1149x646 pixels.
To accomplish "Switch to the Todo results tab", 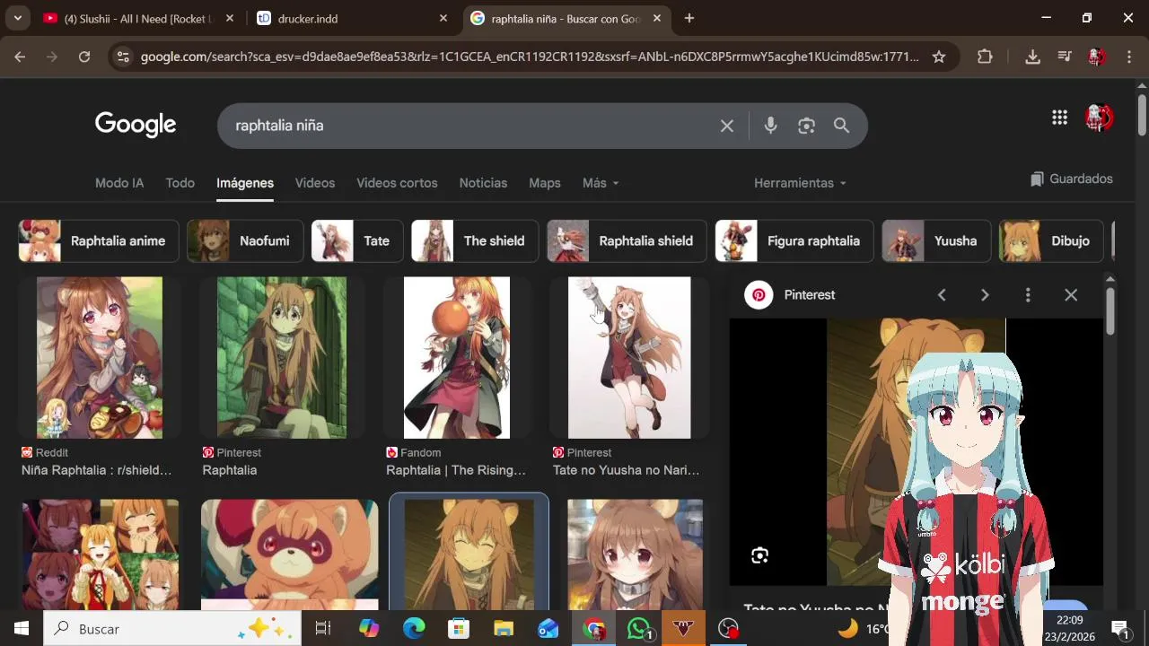I will click(x=180, y=183).
